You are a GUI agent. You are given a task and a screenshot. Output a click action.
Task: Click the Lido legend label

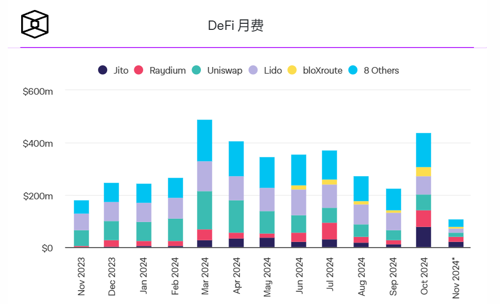pos(273,70)
